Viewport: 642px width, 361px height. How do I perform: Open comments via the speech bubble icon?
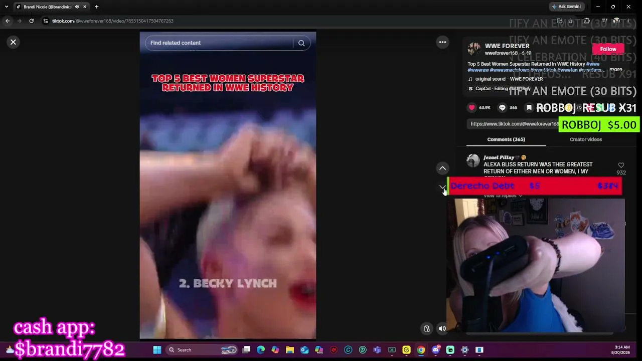(502, 107)
